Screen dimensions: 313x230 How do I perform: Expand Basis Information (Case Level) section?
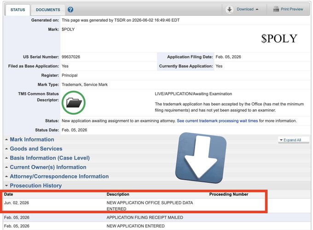click(x=50, y=158)
